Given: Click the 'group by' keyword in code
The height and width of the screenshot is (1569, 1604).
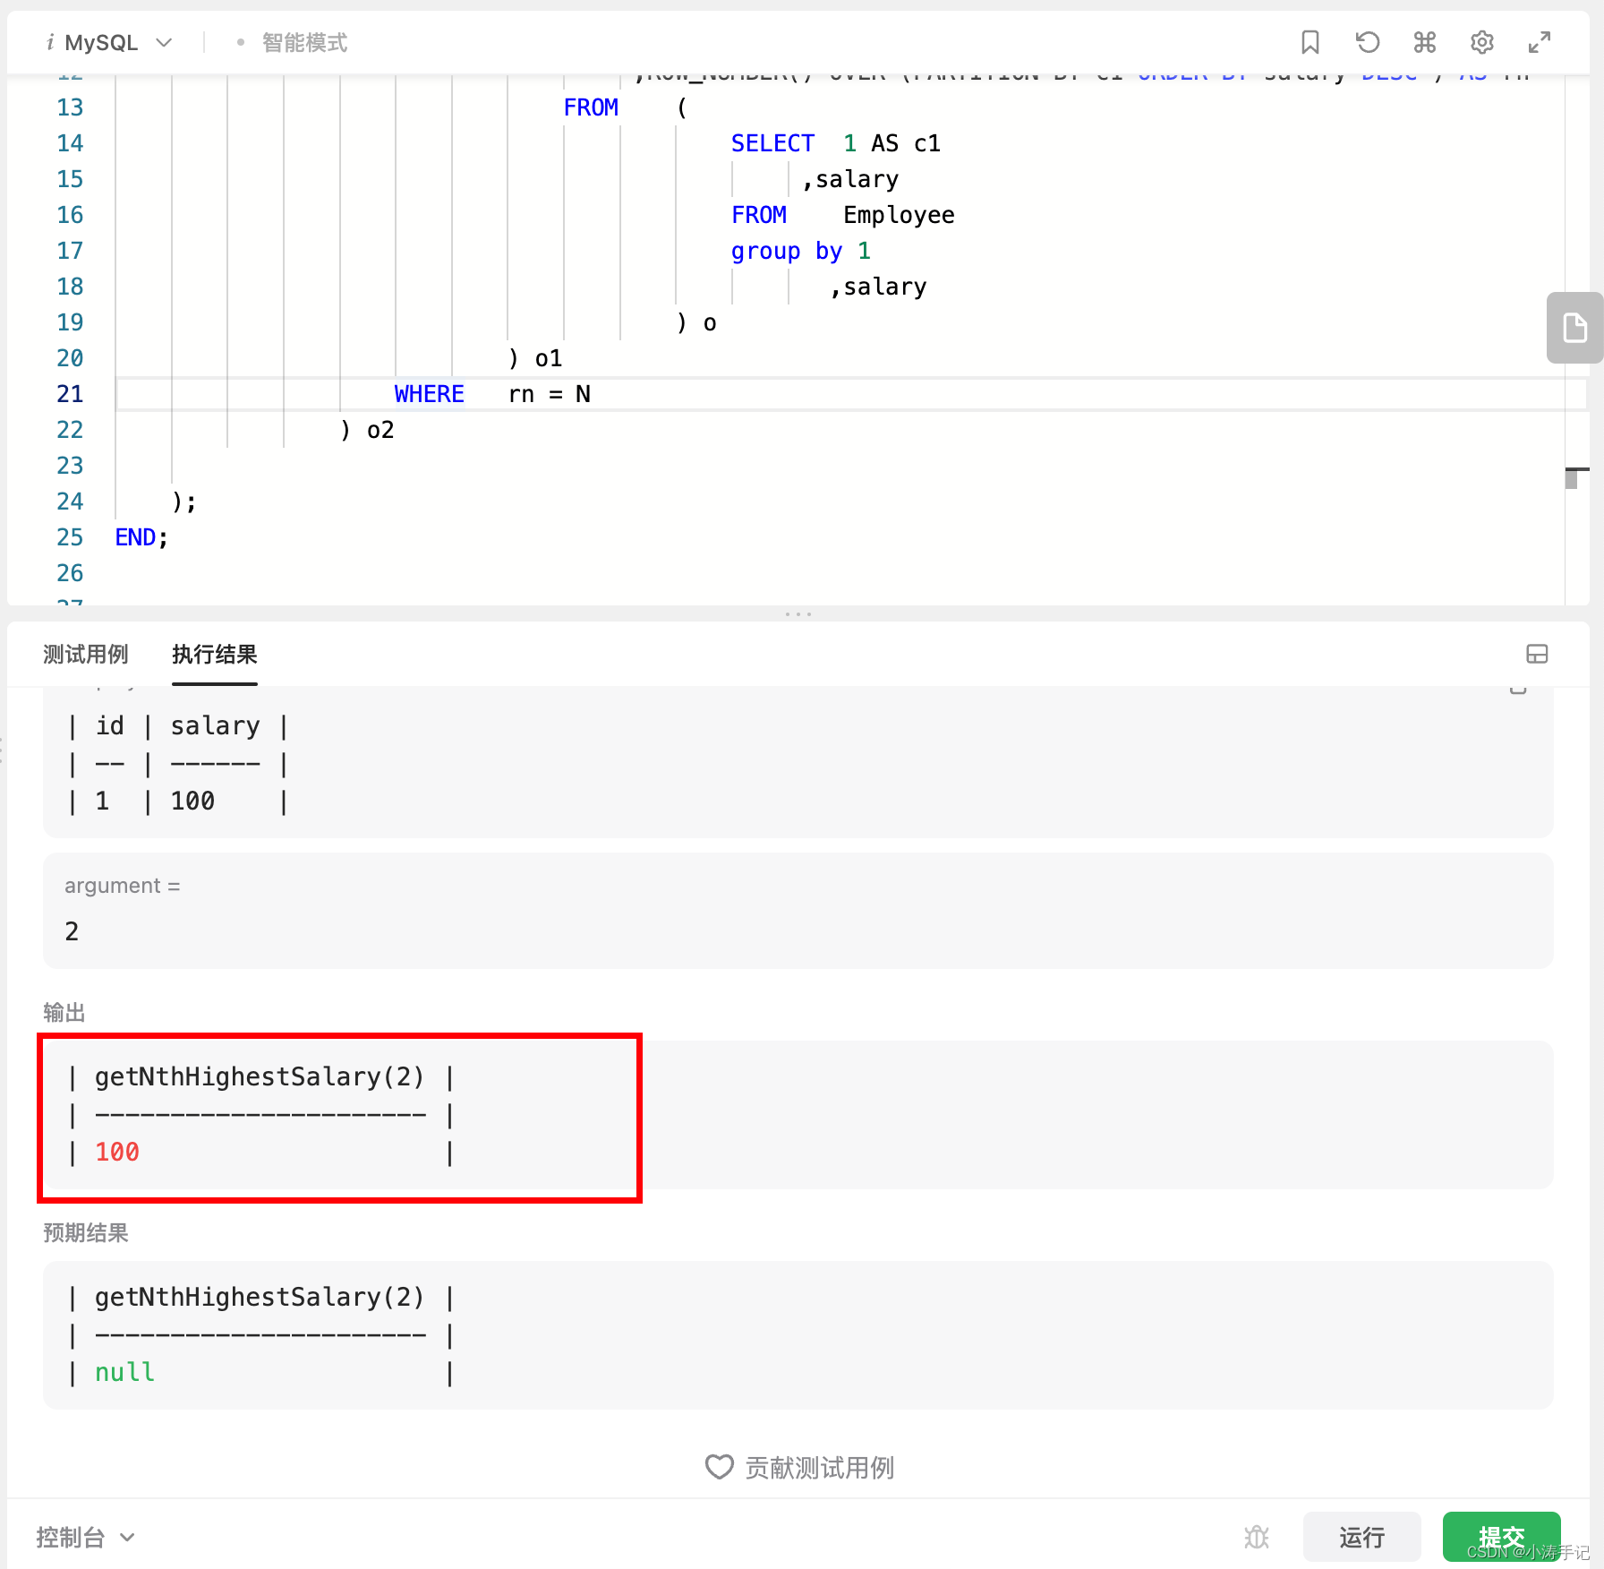Looking at the screenshot, I should (787, 251).
